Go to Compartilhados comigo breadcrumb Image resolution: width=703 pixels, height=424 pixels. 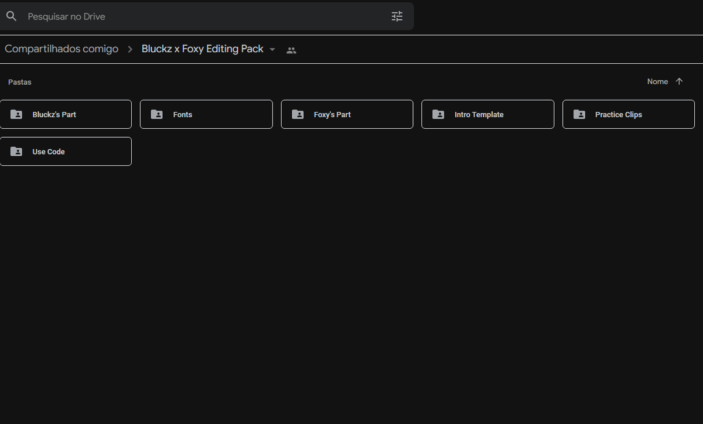(62, 49)
